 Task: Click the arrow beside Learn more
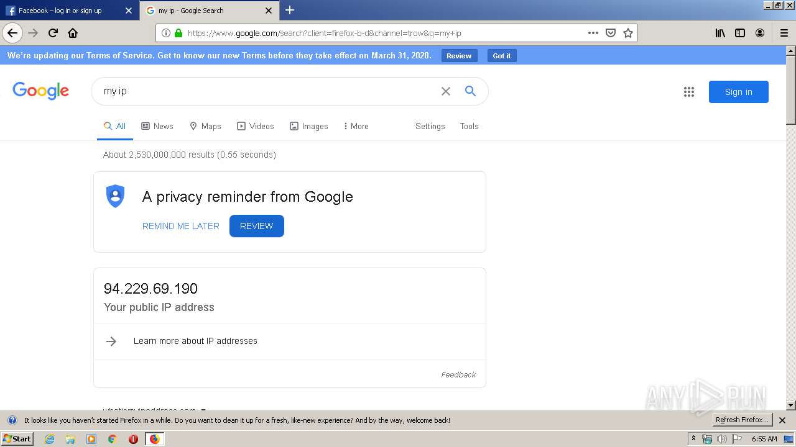(x=111, y=341)
